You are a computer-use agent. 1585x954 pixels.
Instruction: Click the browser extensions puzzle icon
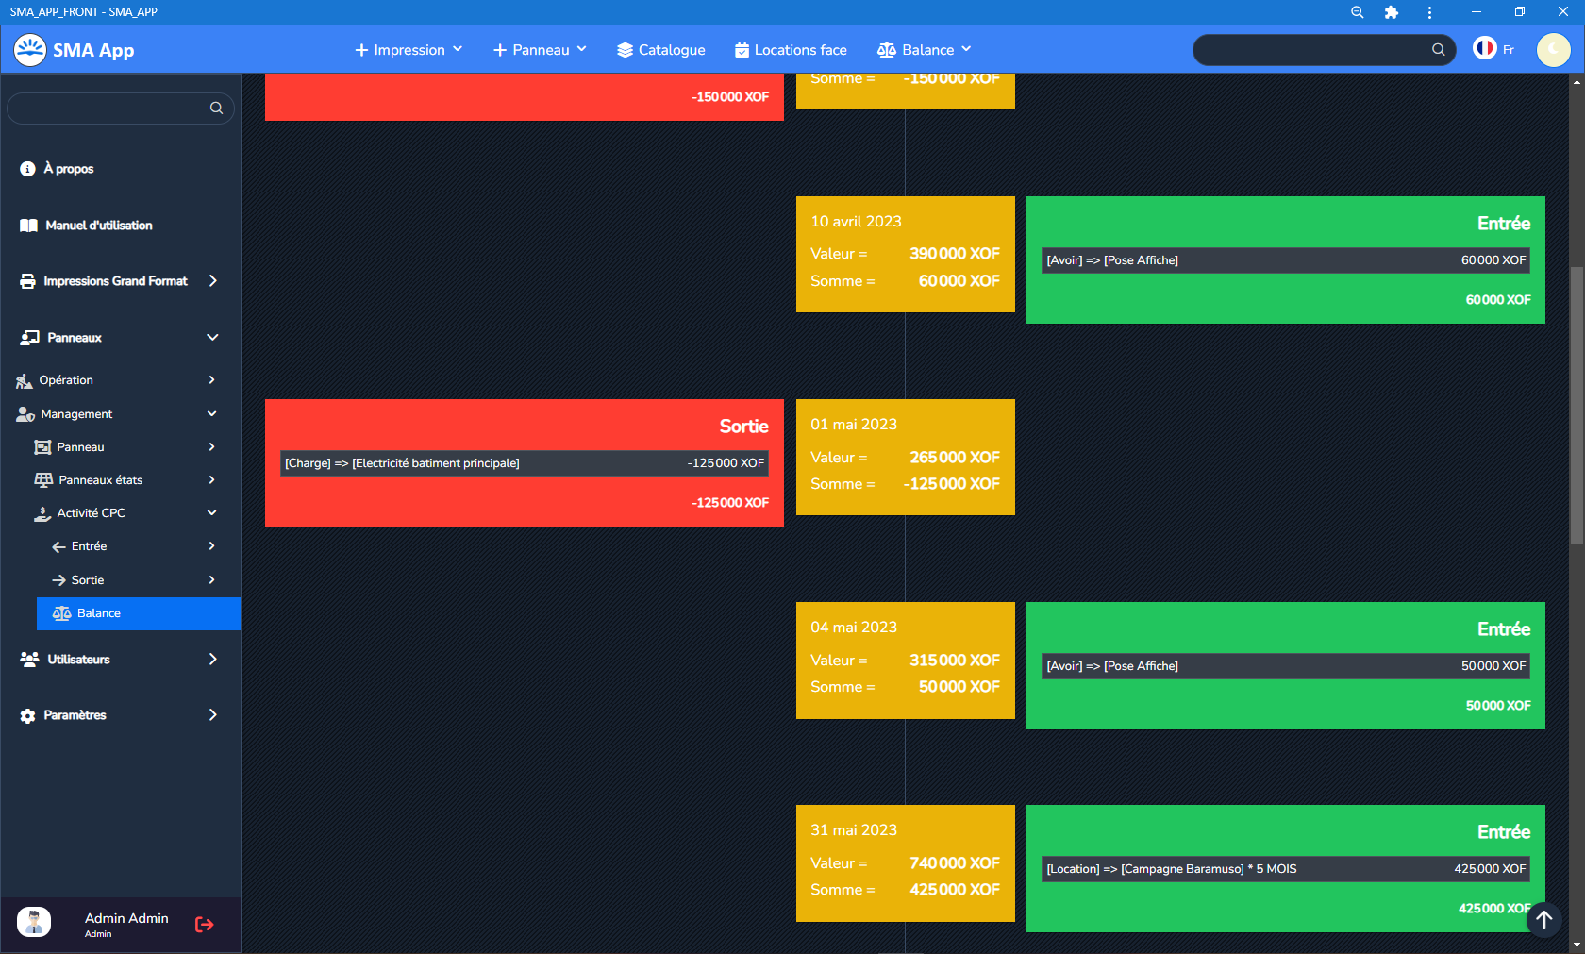pos(1392,12)
